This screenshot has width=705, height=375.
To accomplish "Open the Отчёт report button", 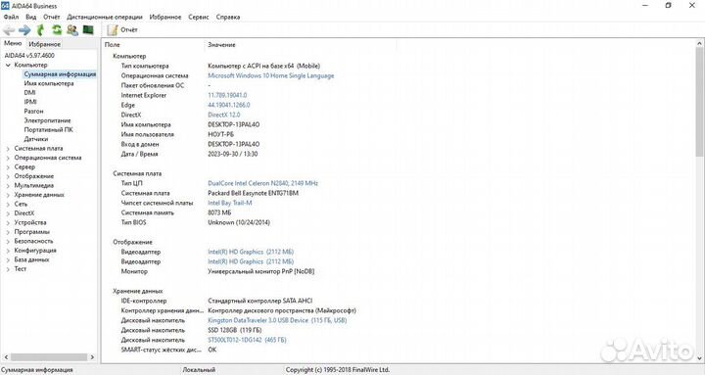I will point(122,30).
